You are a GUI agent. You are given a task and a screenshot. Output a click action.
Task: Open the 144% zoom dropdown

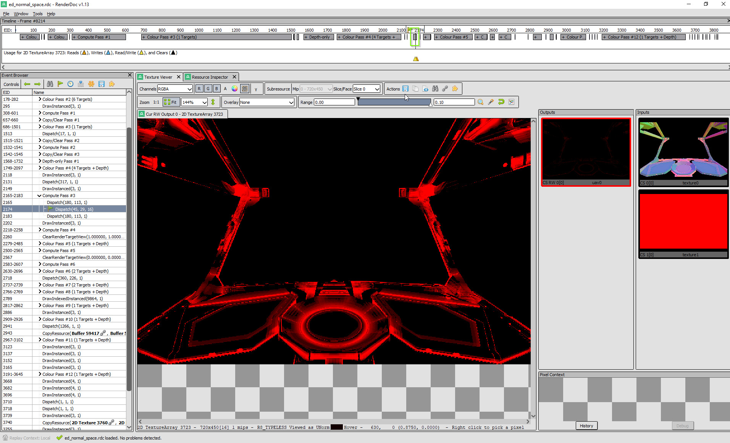(194, 102)
